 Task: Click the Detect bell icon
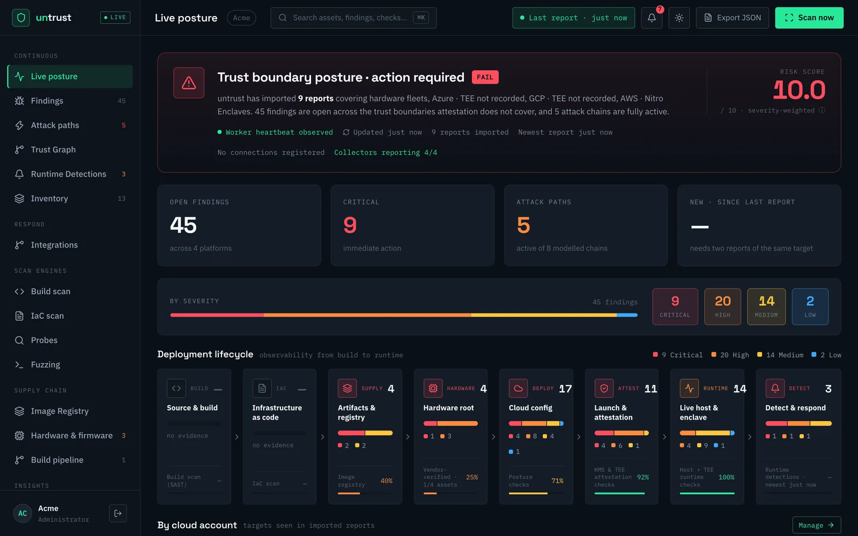pos(775,388)
